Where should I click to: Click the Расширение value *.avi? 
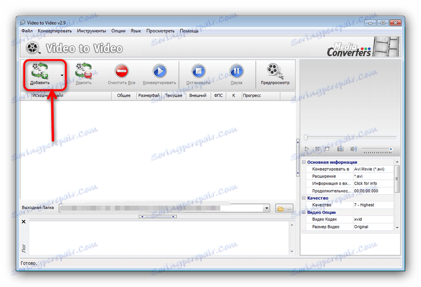373,176
